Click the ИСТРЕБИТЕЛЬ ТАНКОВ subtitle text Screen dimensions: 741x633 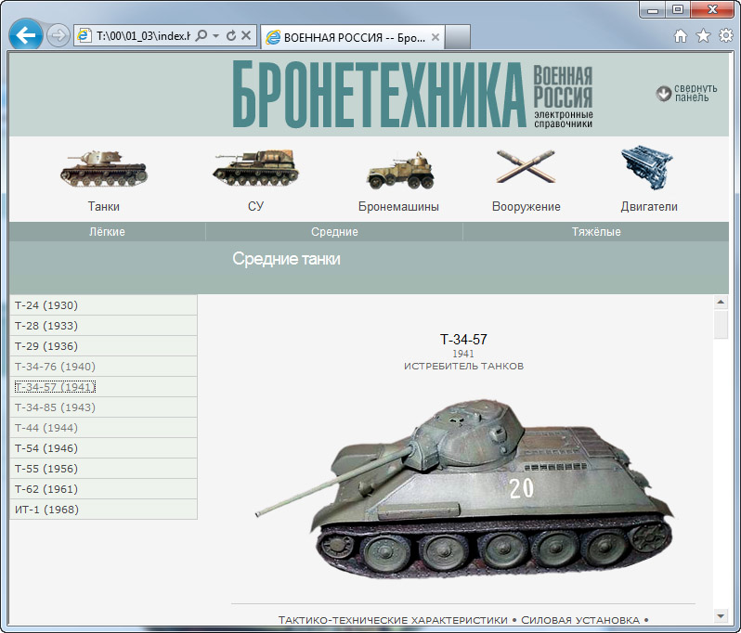(x=463, y=366)
